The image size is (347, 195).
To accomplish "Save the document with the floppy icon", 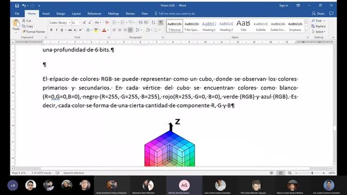I will click(x=17, y=6).
